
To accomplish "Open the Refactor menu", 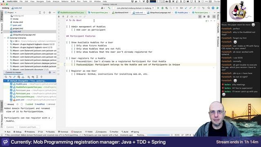I will point(65,1).
